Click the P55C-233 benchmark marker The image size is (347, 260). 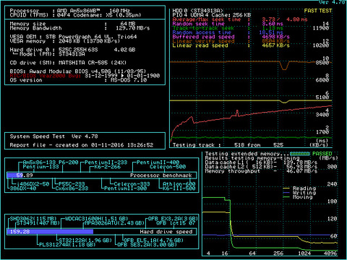pyautogui.click(x=72, y=184)
